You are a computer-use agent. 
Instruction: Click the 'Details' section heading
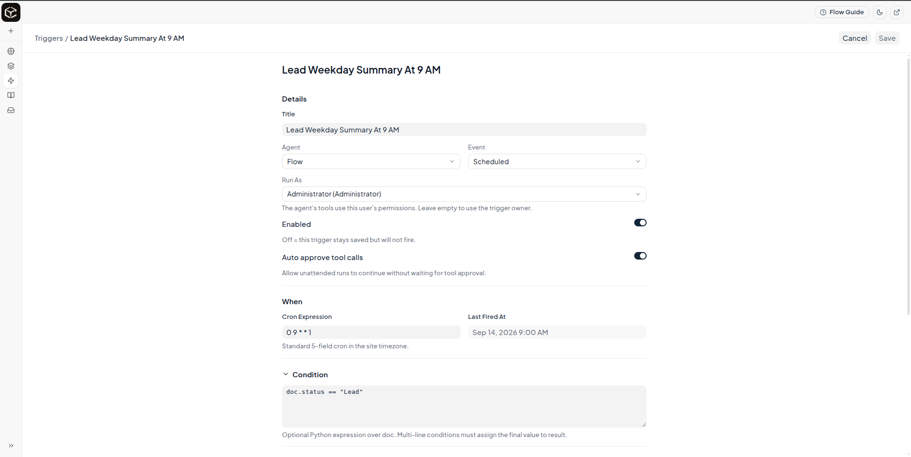click(294, 99)
